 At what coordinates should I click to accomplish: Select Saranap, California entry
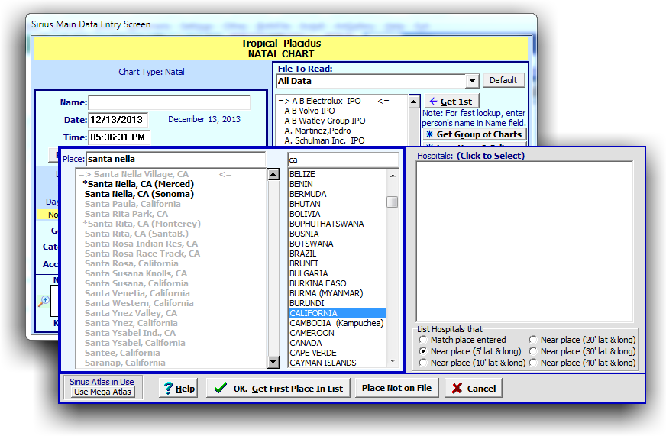(x=125, y=363)
